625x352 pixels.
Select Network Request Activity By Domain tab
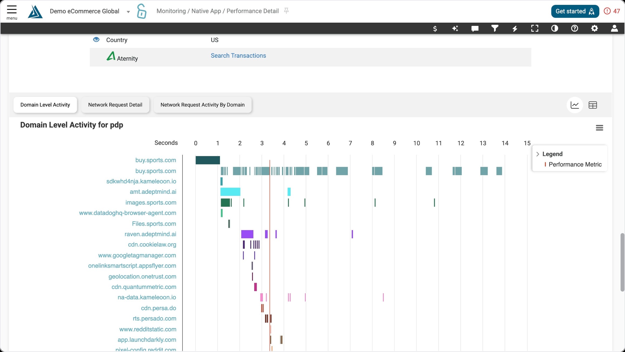click(202, 105)
